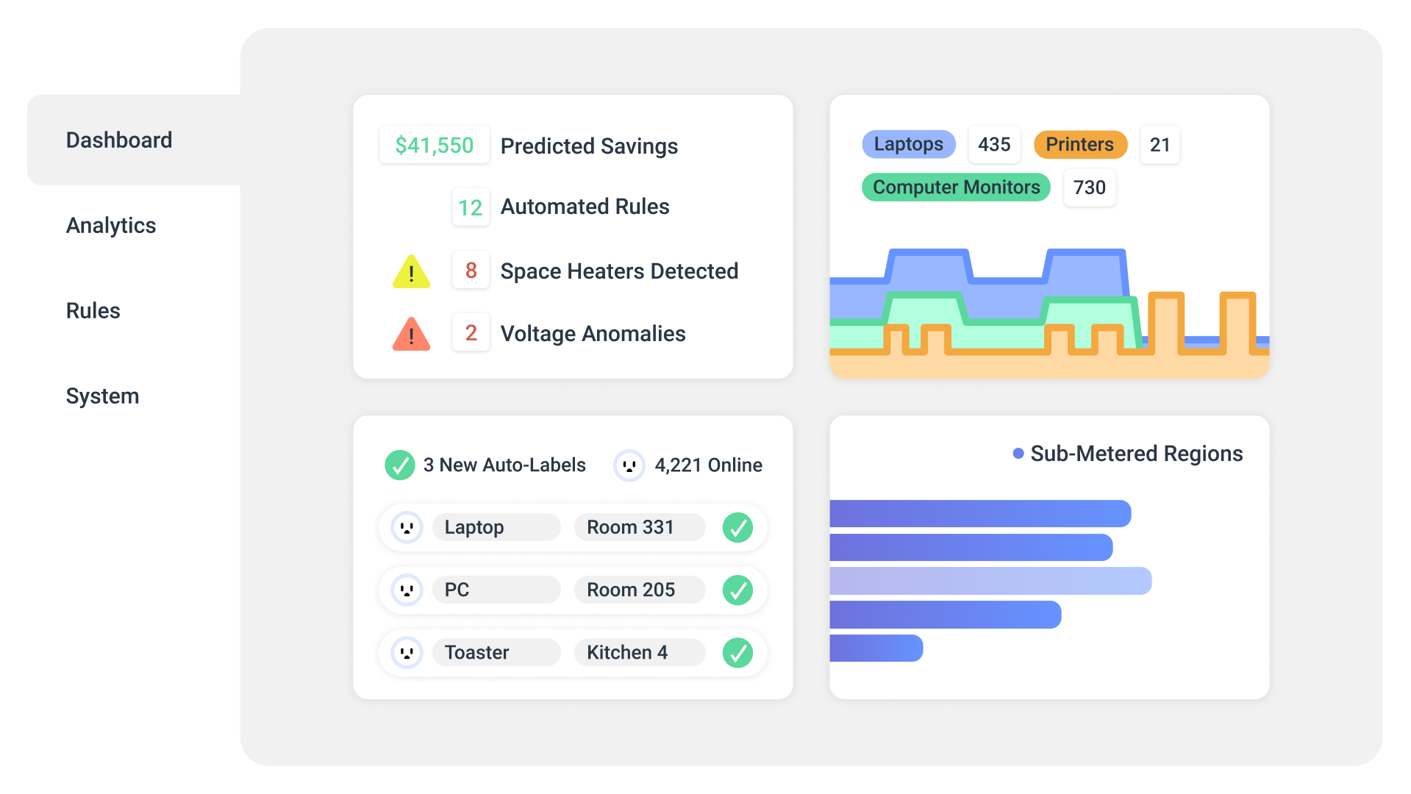Click the $41,550 Predicted Savings figure
The width and height of the screenshot is (1411, 794).
pyautogui.click(x=434, y=145)
